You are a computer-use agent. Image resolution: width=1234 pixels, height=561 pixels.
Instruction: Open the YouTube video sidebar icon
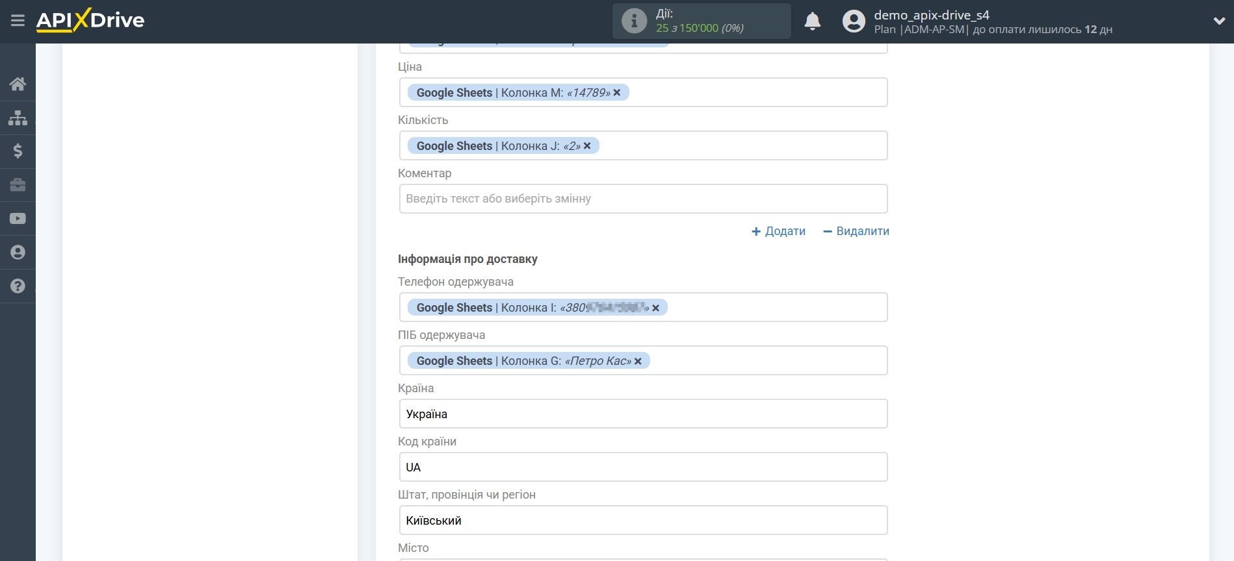coord(18,219)
